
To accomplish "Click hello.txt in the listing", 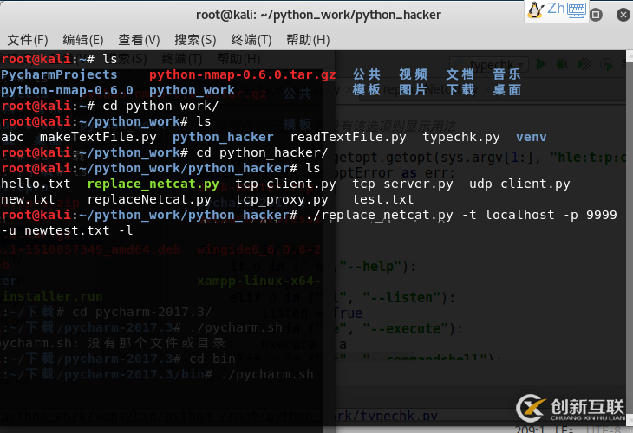I will click(x=36, y=184).
